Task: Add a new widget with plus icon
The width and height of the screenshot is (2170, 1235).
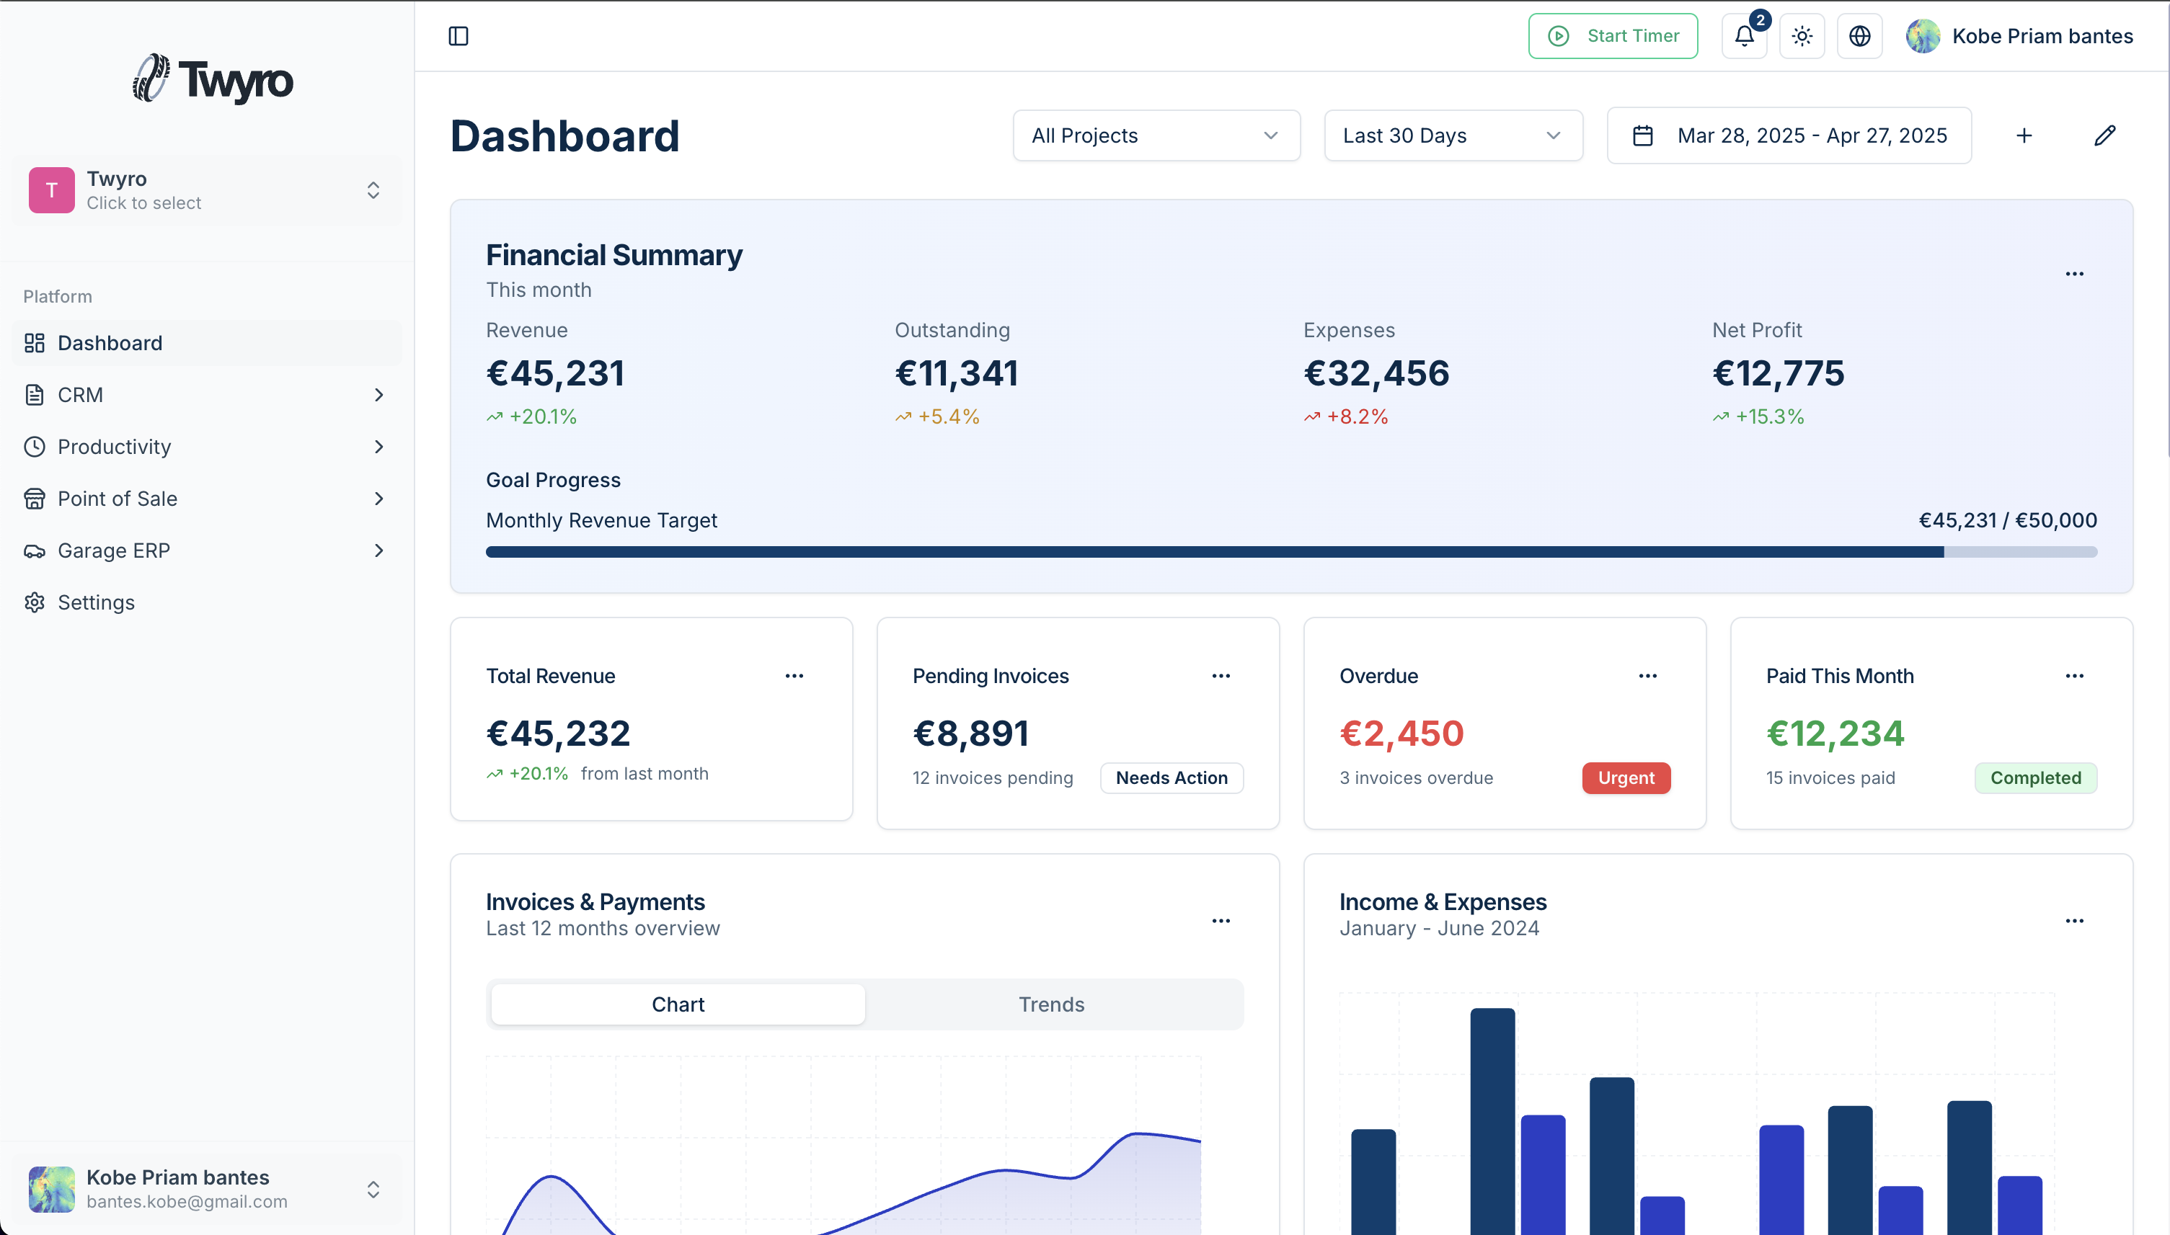Action: (x=2024, y=135)
